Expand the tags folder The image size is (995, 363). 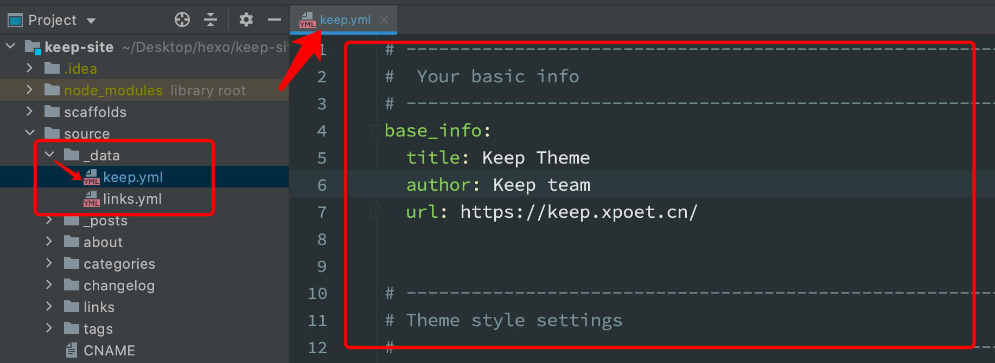tap(49, 328)
